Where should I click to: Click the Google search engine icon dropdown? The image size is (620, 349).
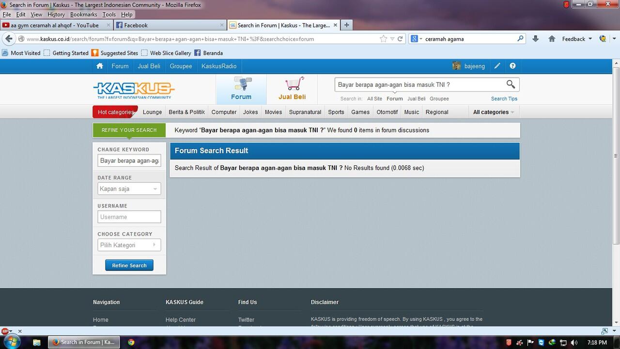[x=417, y=39]
